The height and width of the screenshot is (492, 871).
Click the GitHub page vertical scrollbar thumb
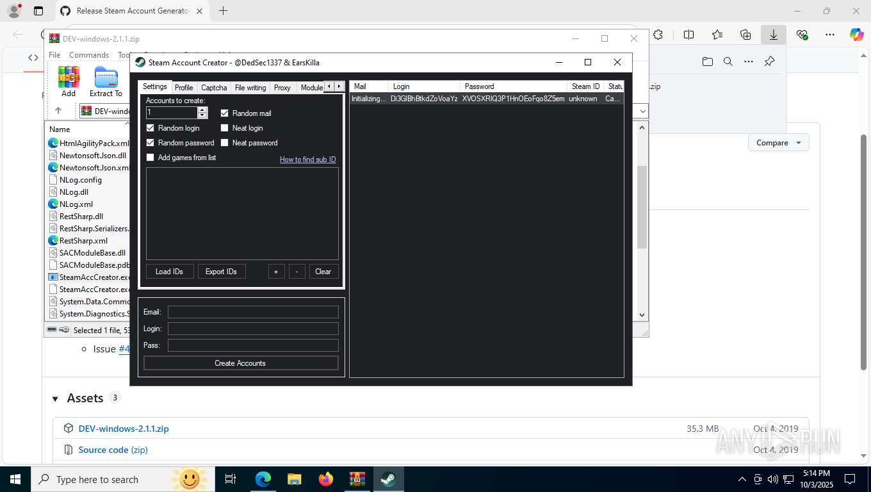coord(864,252)
